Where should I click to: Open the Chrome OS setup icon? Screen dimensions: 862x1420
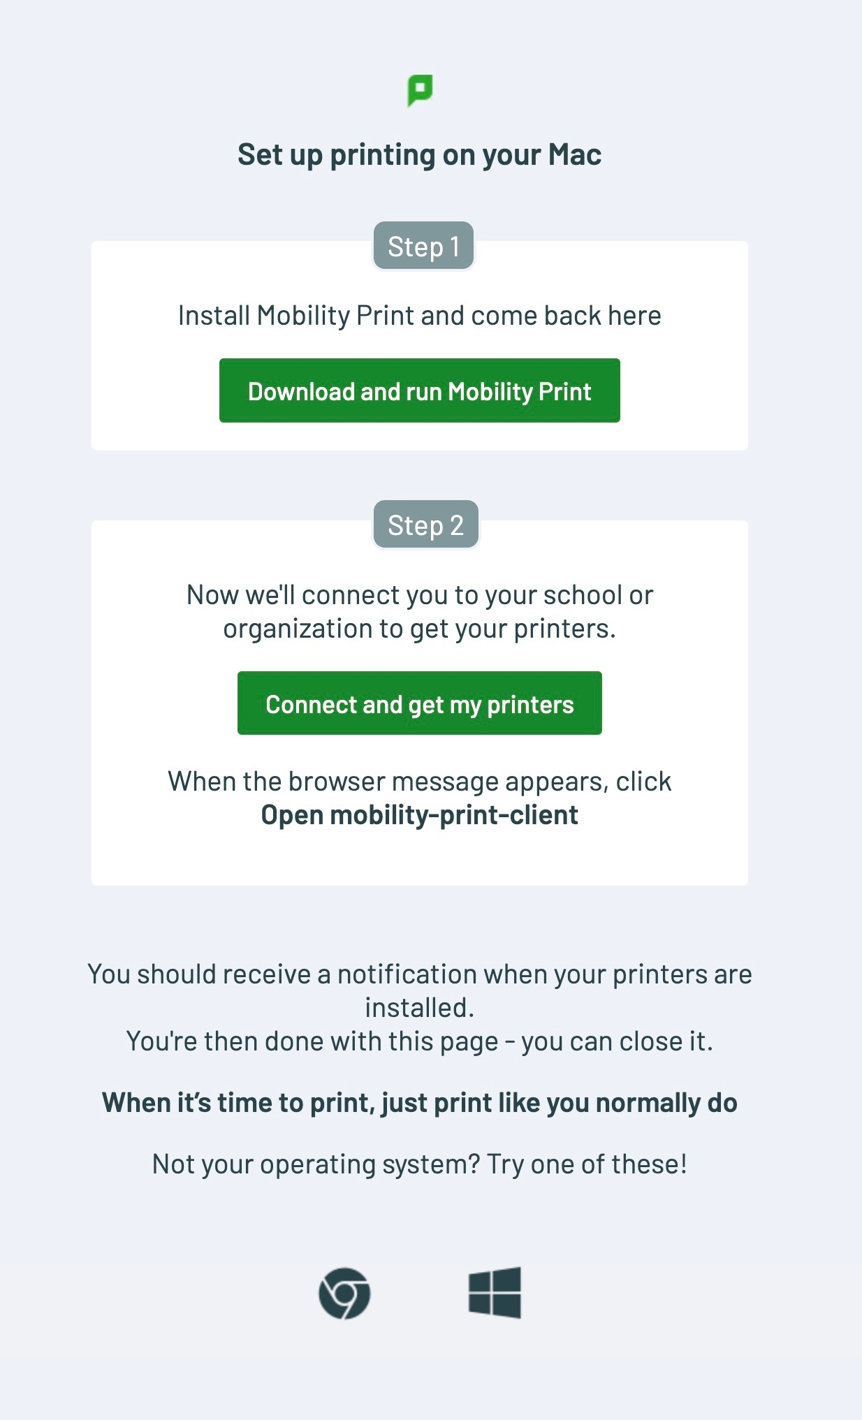[x=344, y=1293]
